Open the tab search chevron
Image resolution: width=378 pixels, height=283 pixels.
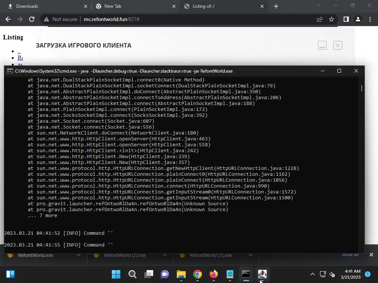[319, 5]
